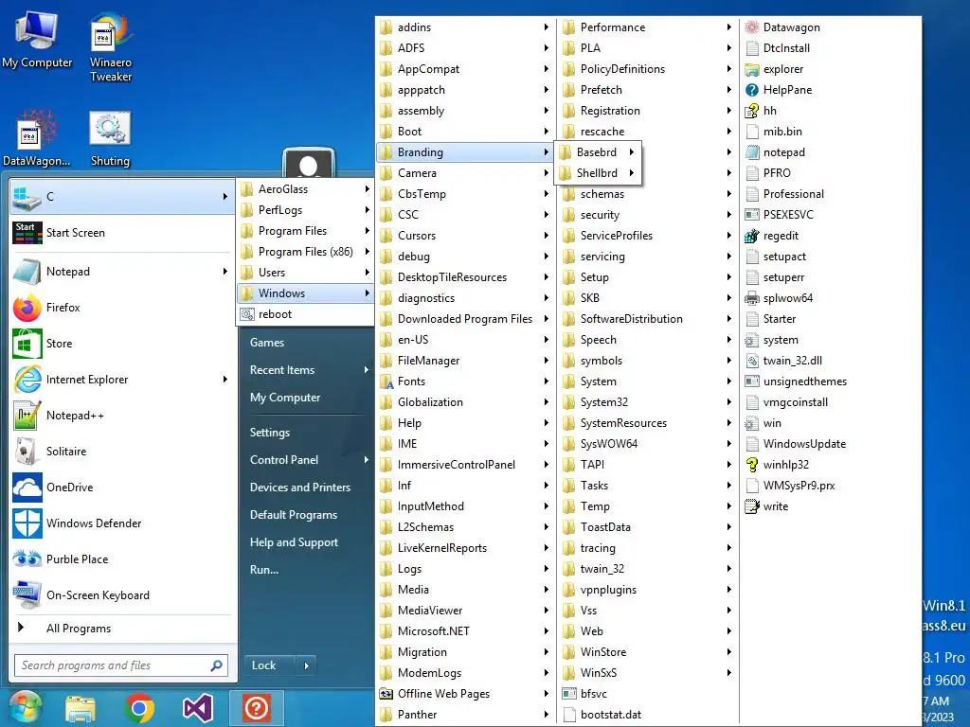Open the Fonts folder item

tap(464, 381)
